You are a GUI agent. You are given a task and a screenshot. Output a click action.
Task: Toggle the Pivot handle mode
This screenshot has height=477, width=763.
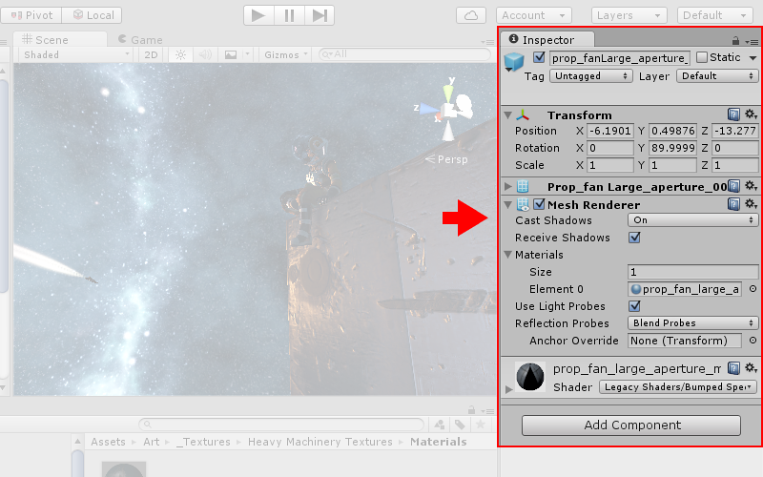[31, 15]
